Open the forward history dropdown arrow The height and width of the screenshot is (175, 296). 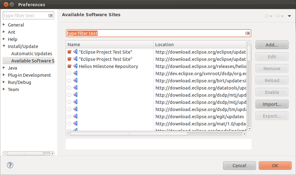[x=283, y=16]
